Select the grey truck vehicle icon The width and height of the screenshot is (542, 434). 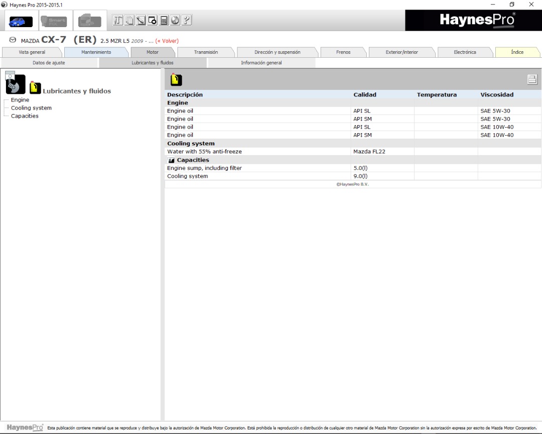coord(89,21)
